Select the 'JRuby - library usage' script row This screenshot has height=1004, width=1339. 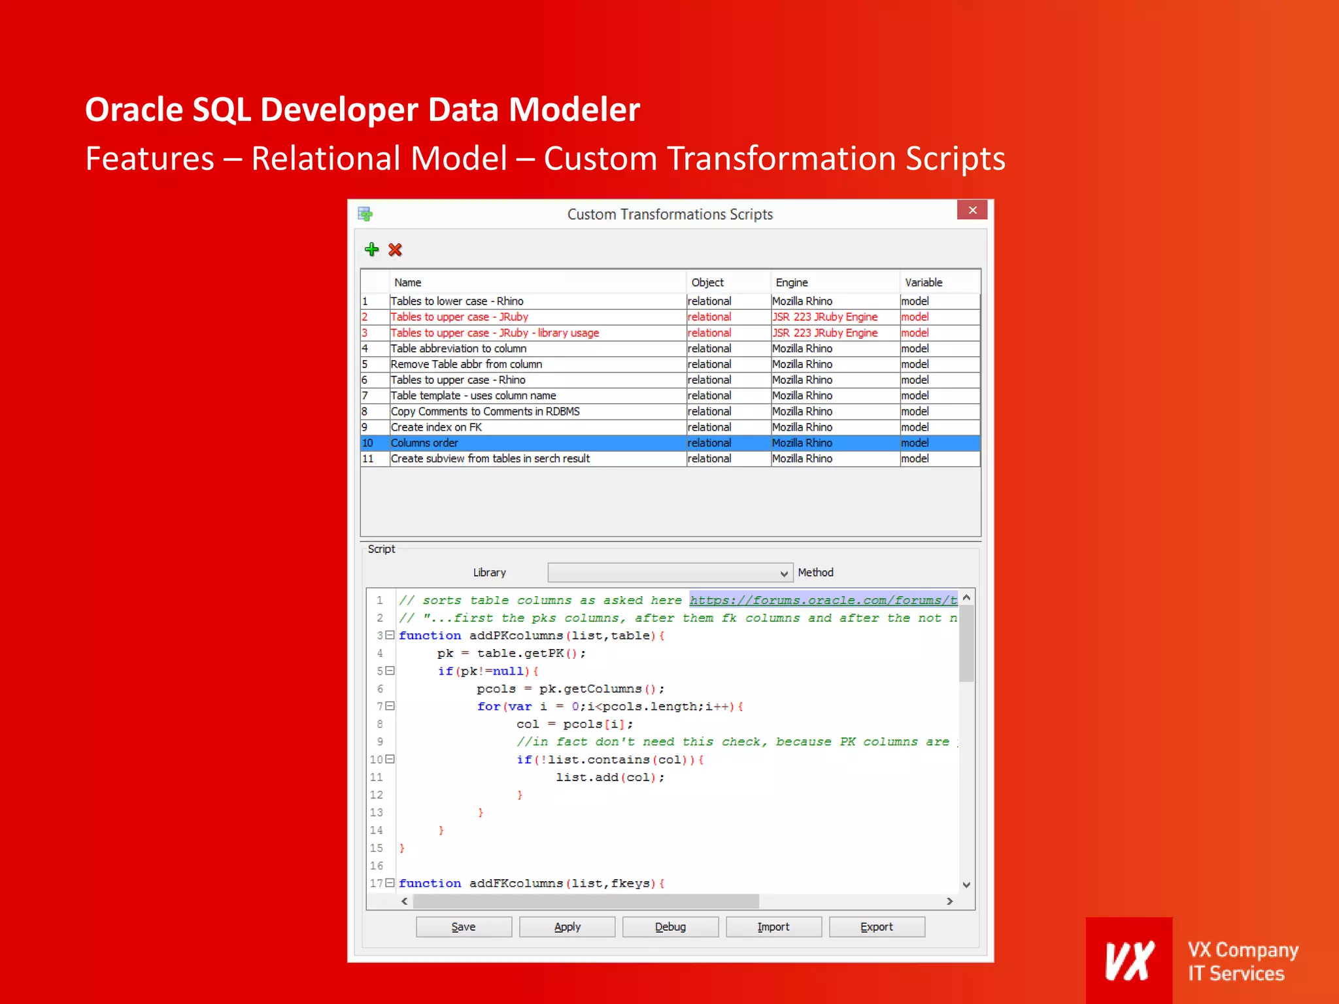(670, 333)
